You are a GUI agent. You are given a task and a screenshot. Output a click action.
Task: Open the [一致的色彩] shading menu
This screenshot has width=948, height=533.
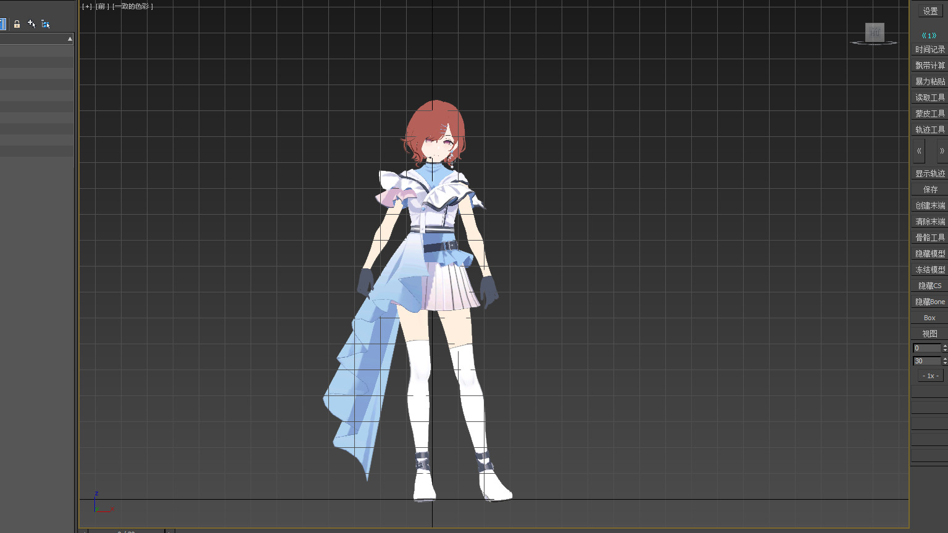pyautogui.click(x=133, y=6)
